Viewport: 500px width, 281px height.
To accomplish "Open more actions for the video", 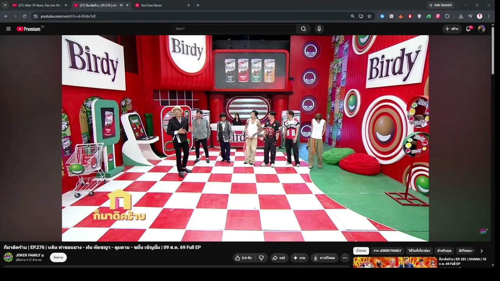I will coord(345,258).
